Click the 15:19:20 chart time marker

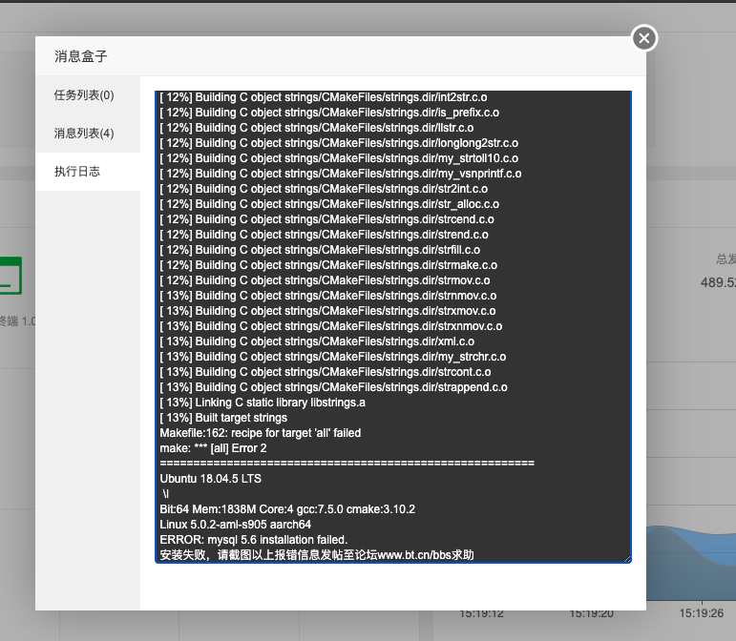[x=592, y=613]
